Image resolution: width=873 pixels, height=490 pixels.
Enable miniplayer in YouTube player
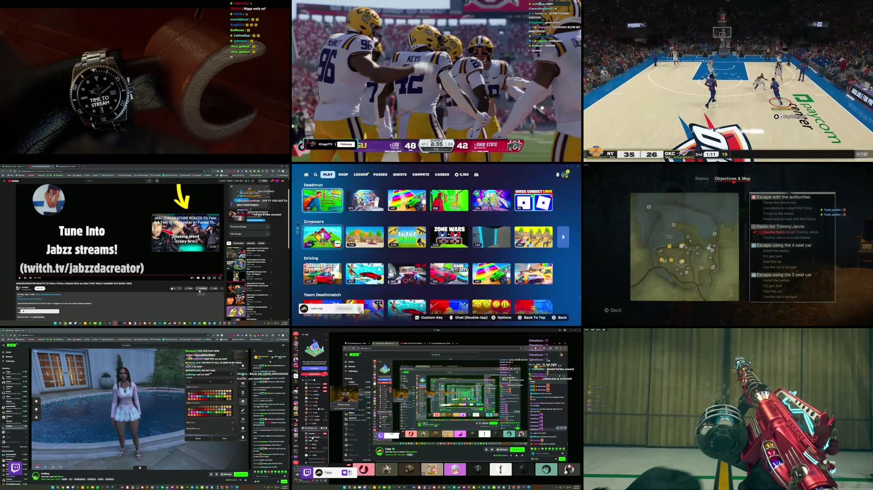pos(209,278)
